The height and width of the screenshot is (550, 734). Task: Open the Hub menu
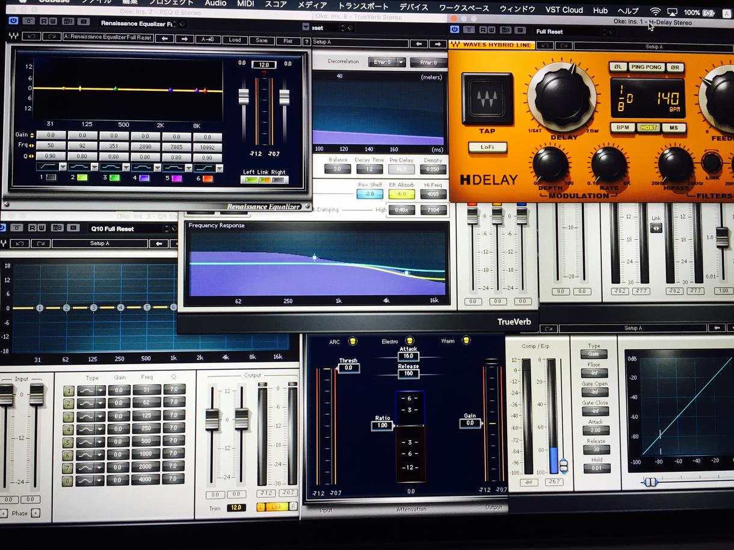click(x=600, y=10)
